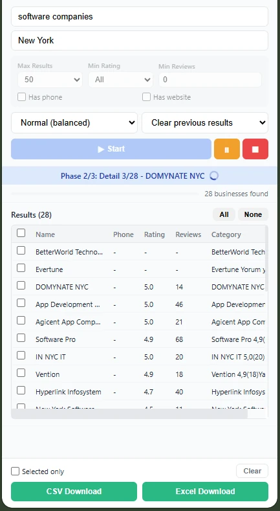The width and height of the screenshot is (280, 511).
Task: Toggle the Has phone checkbox
Action: [21, 97]
